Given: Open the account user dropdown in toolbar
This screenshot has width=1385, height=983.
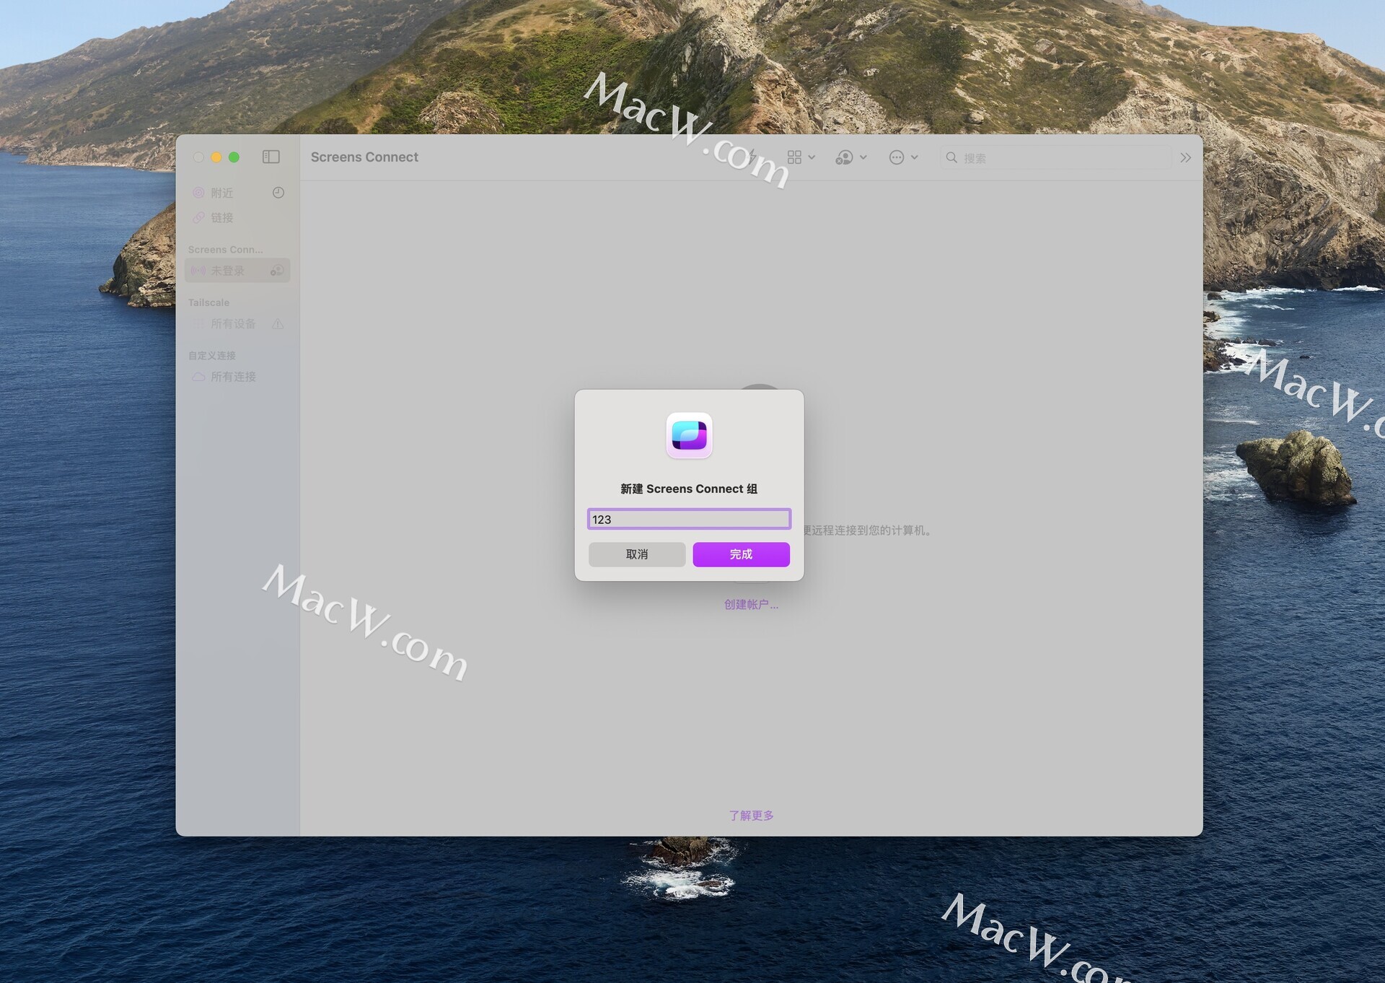Looking at the screenshot, I should point(850,157).
